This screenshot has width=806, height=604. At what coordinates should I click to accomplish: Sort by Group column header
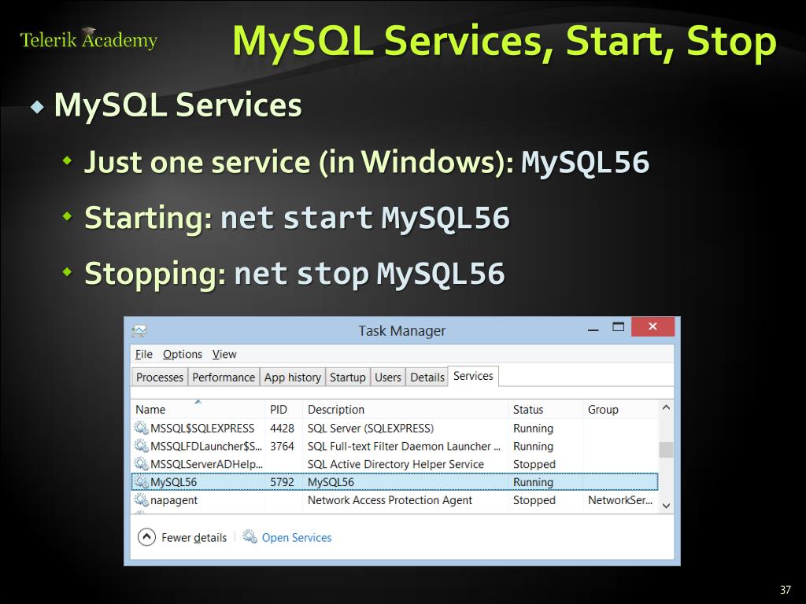(x=620, y=409)
